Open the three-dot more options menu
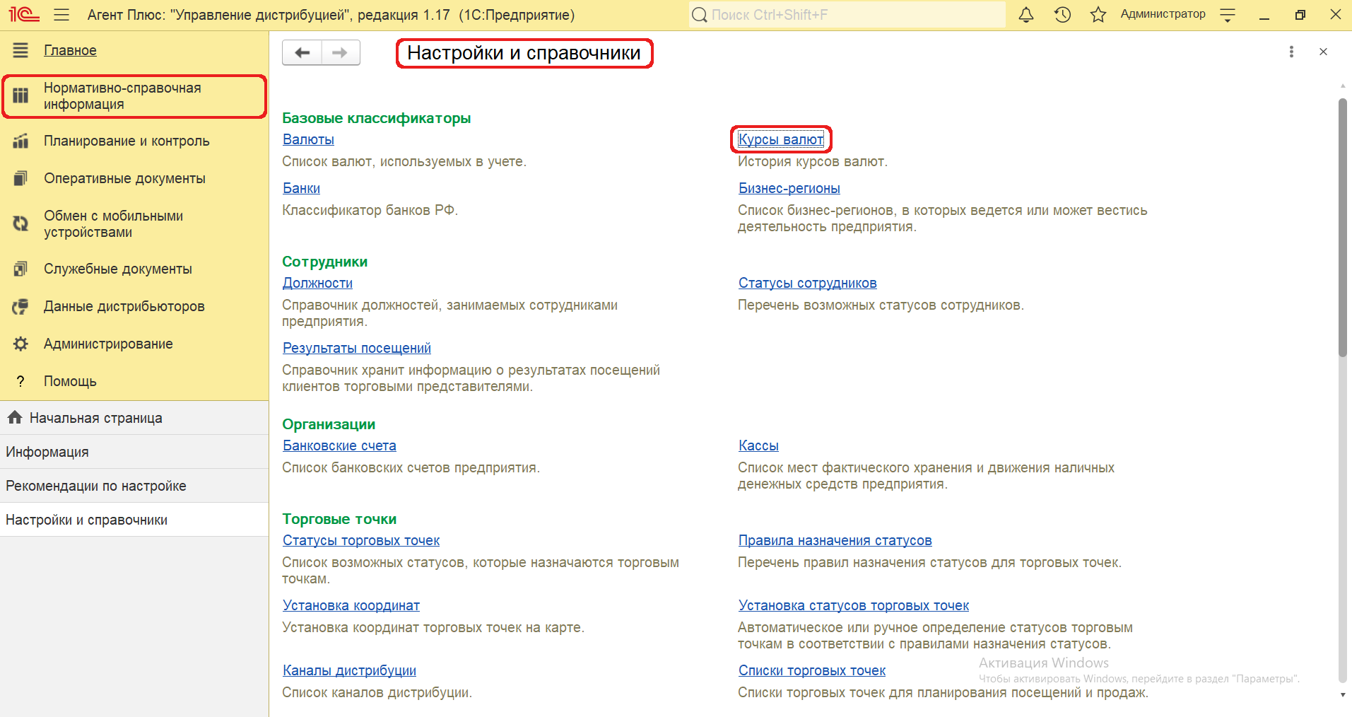Screen dimensions: 1352x717 click(x=1291, y=52)
